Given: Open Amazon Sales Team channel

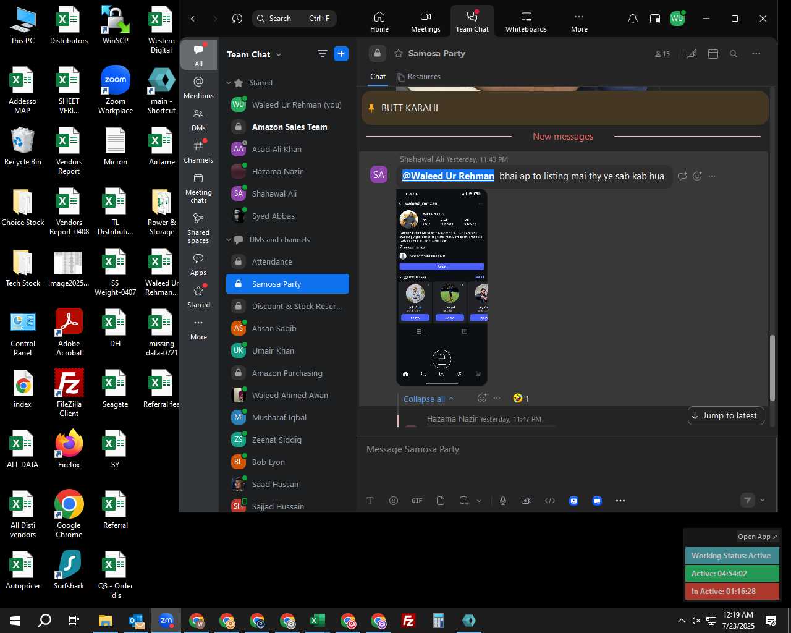Looking at the screenshot, I should [x=287, y=127].
